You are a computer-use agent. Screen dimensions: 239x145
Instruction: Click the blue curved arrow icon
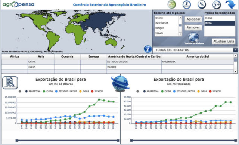click(x=231, y=4)
